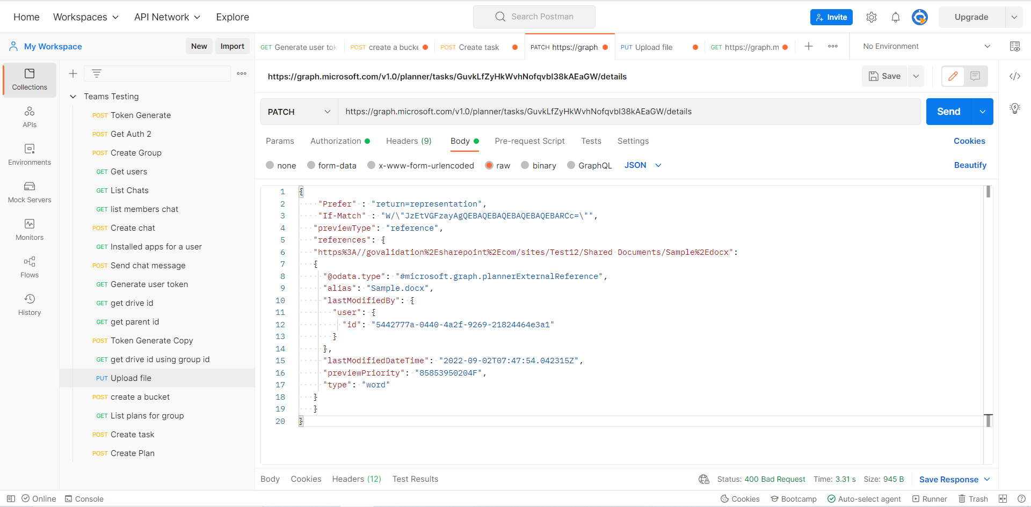
Task: Click the Invite button
Action: click(831, 17)
